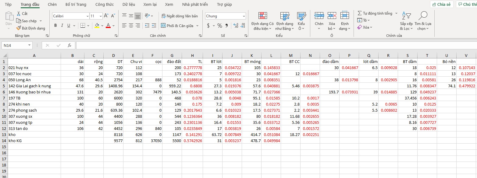477x178 pixels.
Task: Toggle bold formatting
Action: pyautogui.click(x=55, y=26)
